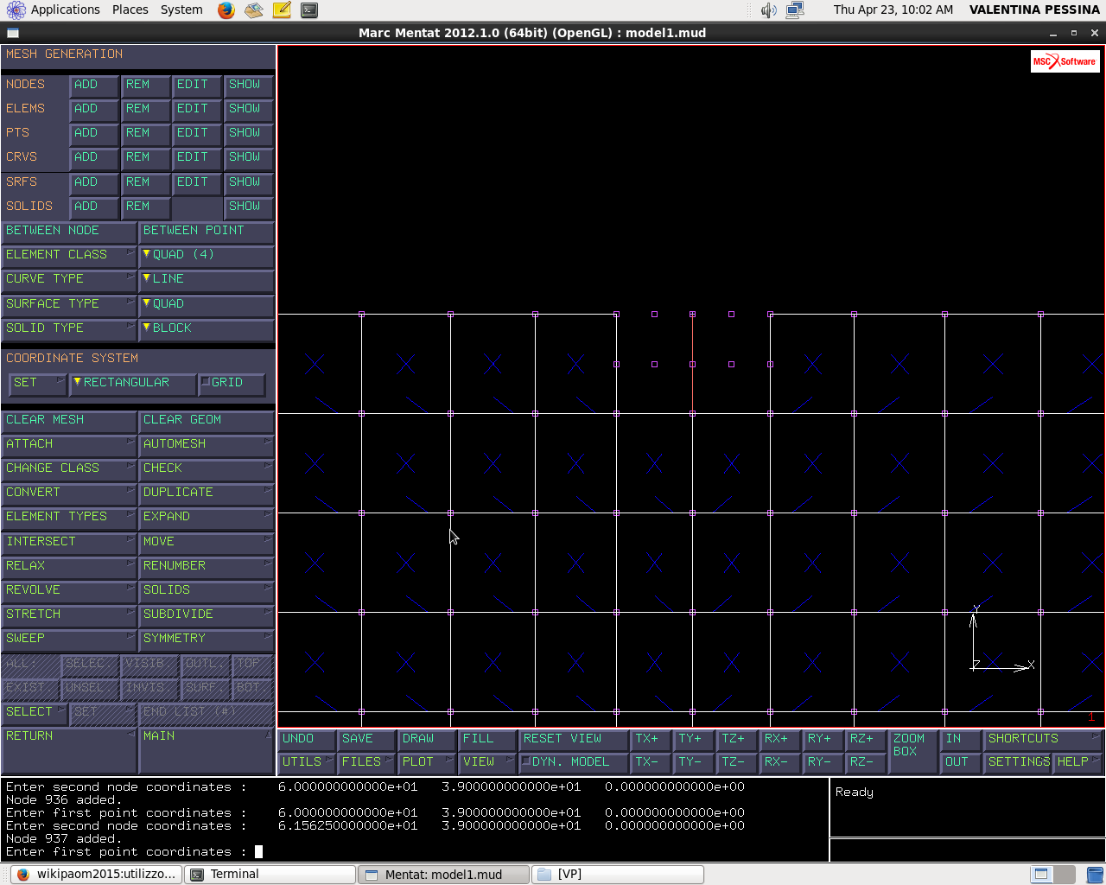The width and height of the screenshot is (1106, 885).
Task: Click ADD for NODES
Action: pos(94,85)
